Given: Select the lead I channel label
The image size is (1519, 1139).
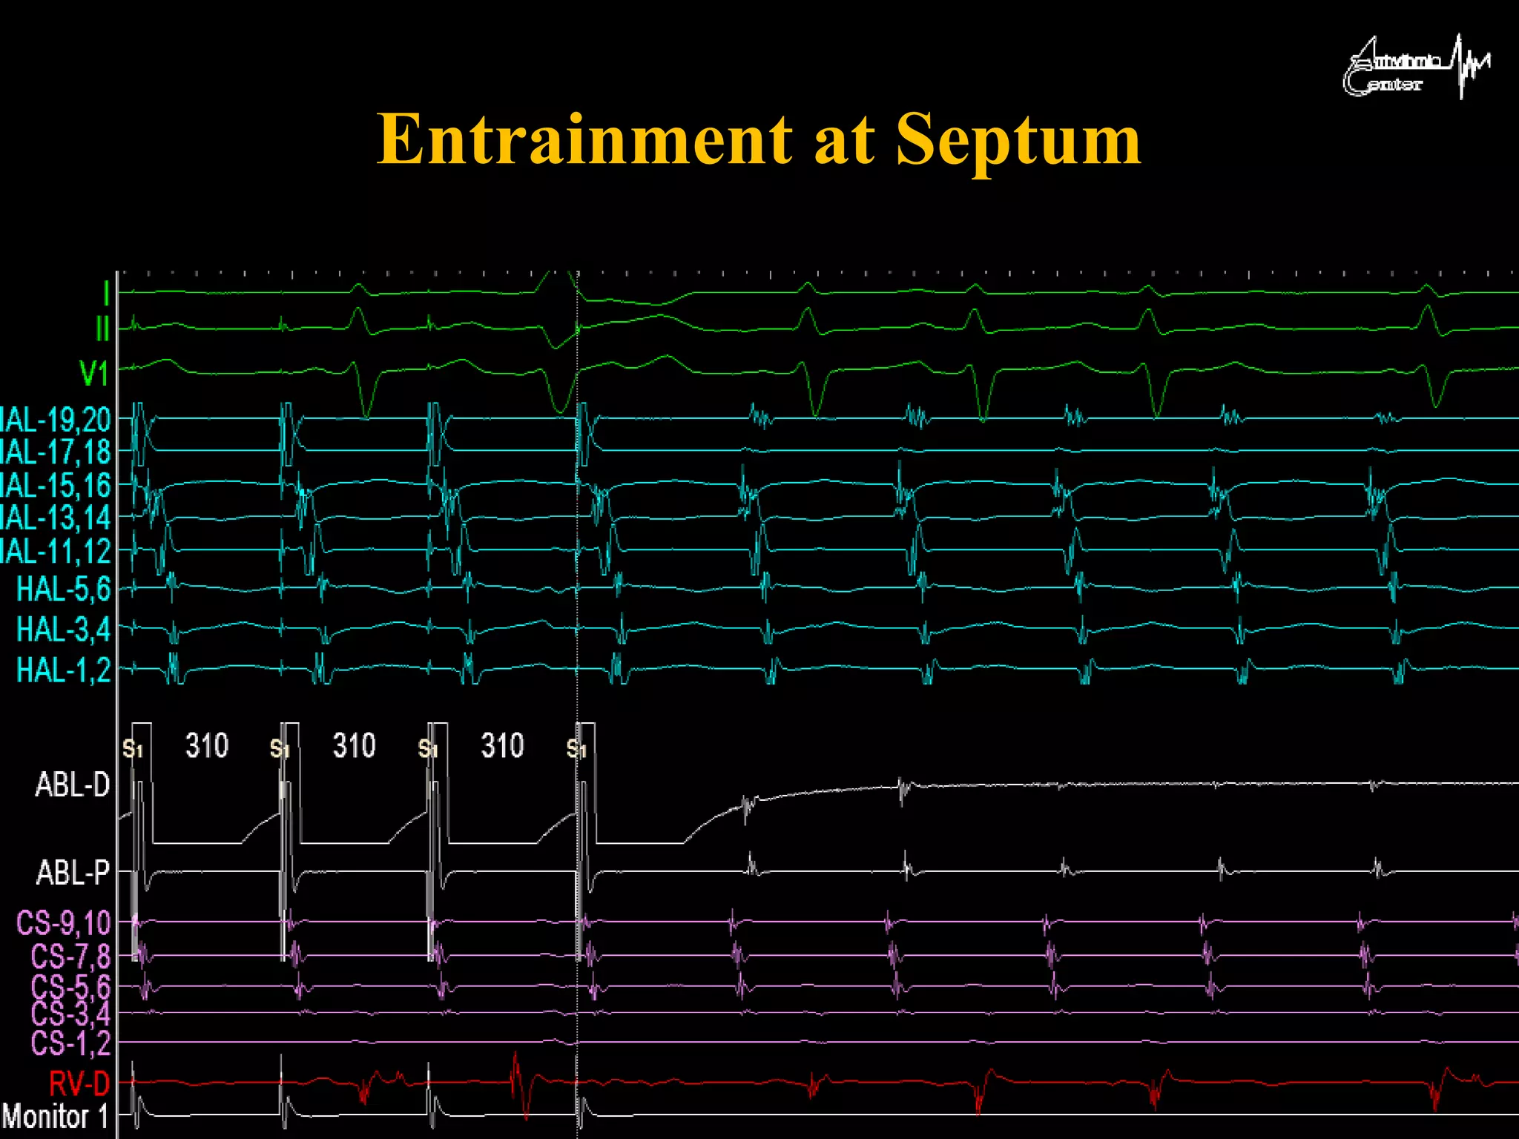Looking at the screenshot, I should click(106, 293).
